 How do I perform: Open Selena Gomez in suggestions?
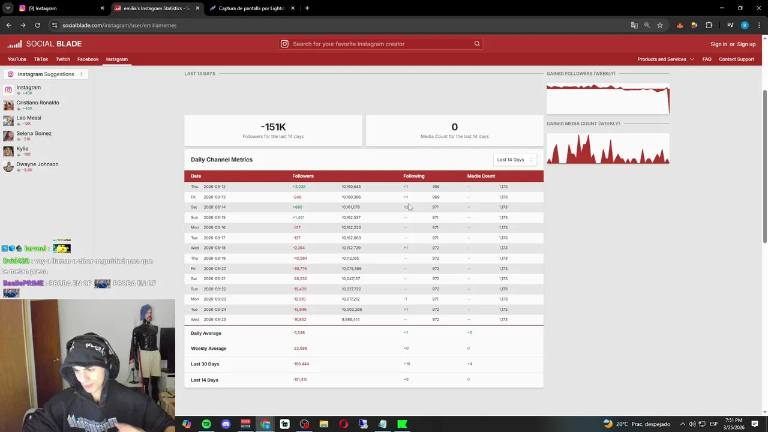coord(34,134)
